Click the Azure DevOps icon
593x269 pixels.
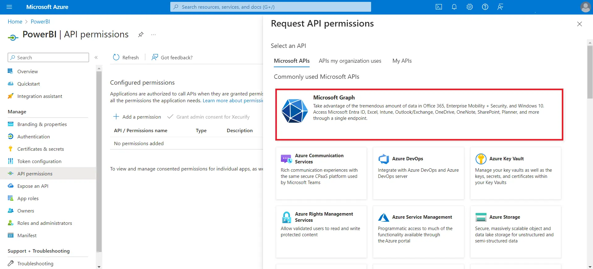(383, 159)
